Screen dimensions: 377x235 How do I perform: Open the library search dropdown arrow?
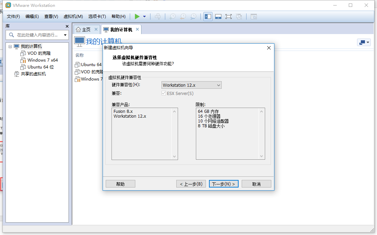coord(65,35)
